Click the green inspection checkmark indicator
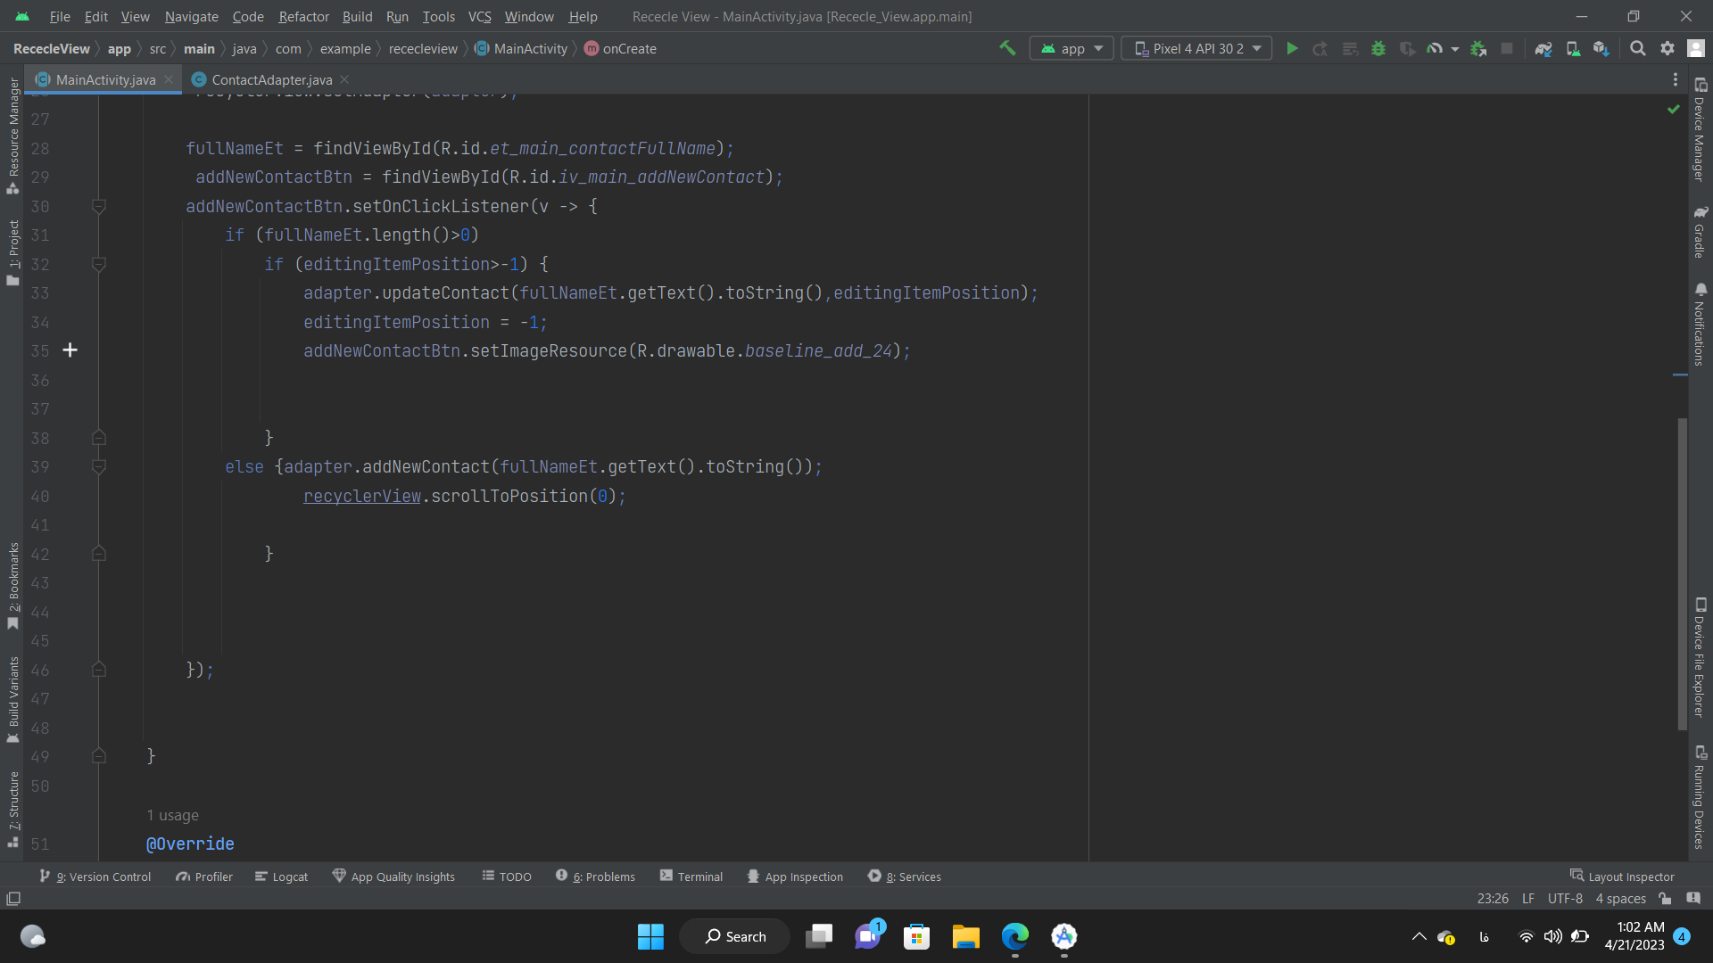Image resolution: width=1713 pixels, height=963 pixels. (x=1674, y=109)
